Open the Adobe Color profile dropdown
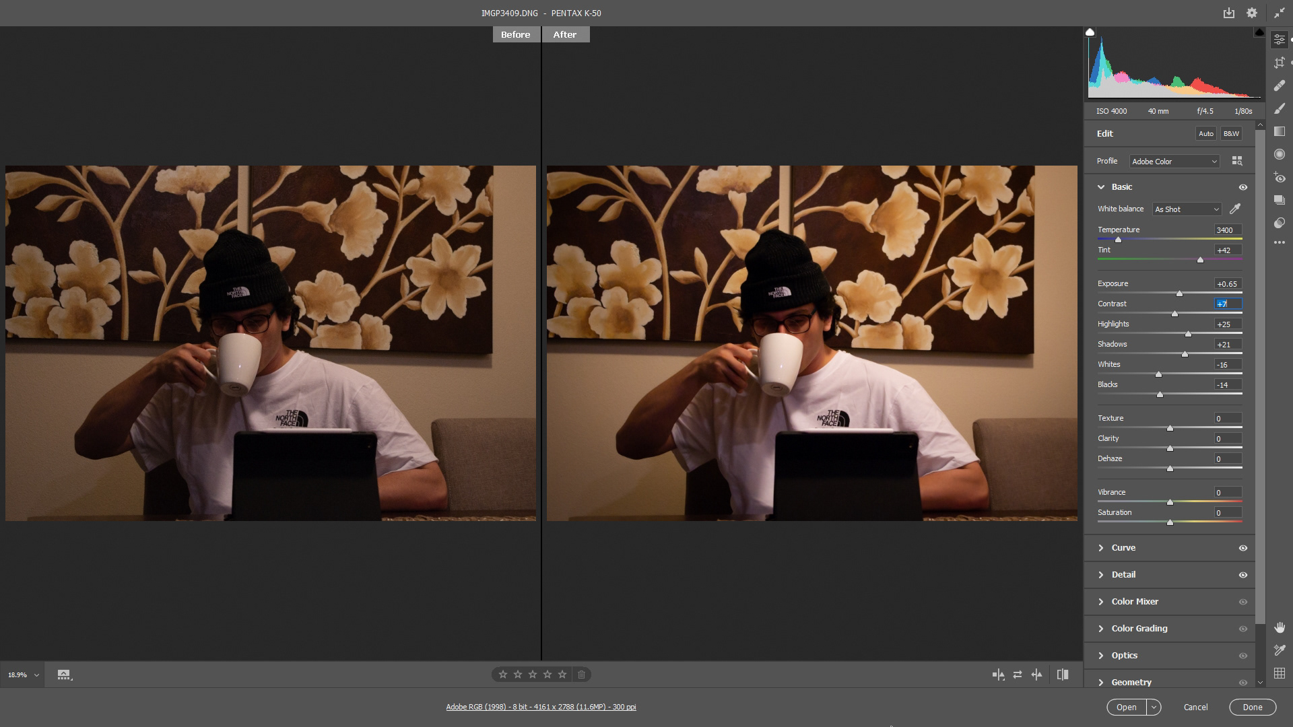Image resolution: width=1293 pixels, height=727 pixels. tap(1174, 162)
